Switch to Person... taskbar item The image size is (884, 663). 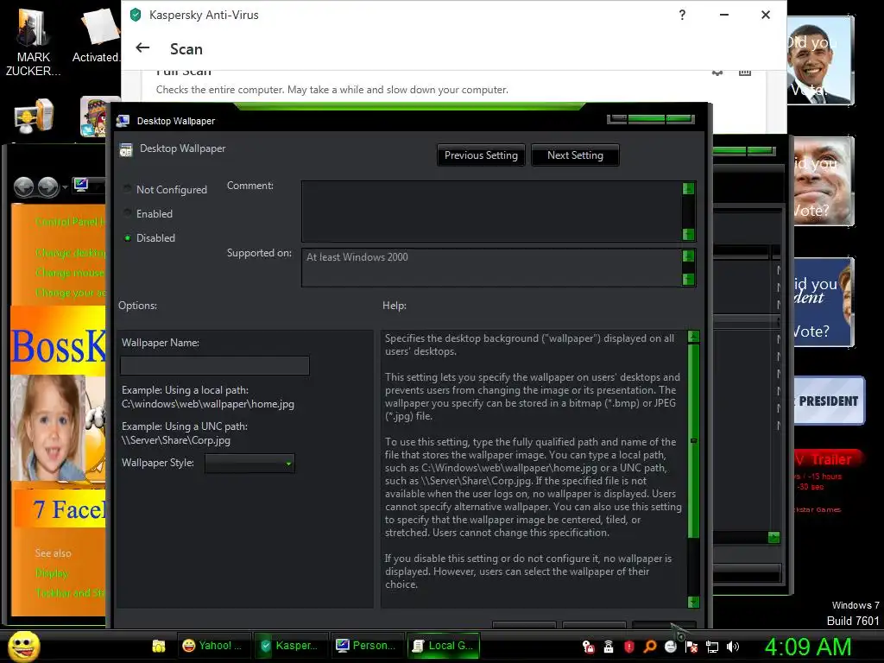[367, 646]
